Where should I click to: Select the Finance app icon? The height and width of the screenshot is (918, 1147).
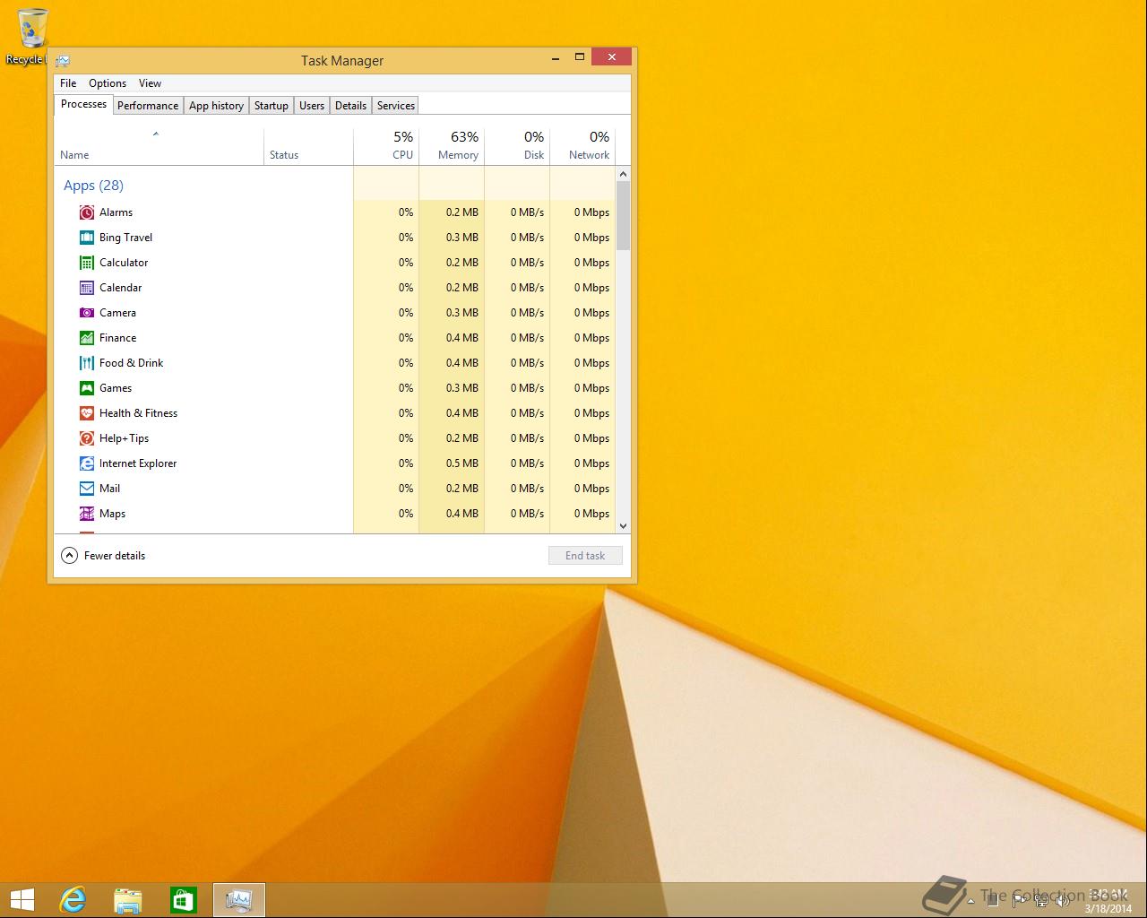pyautogui.click(x=87, y=338)
